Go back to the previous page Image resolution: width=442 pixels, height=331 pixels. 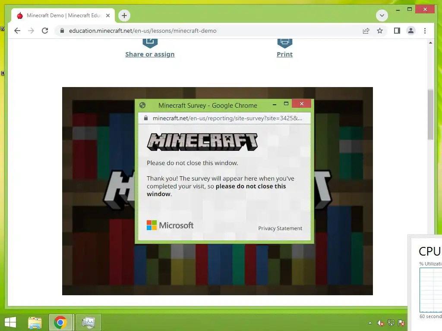pyautogui.click(x=17, y=31)
